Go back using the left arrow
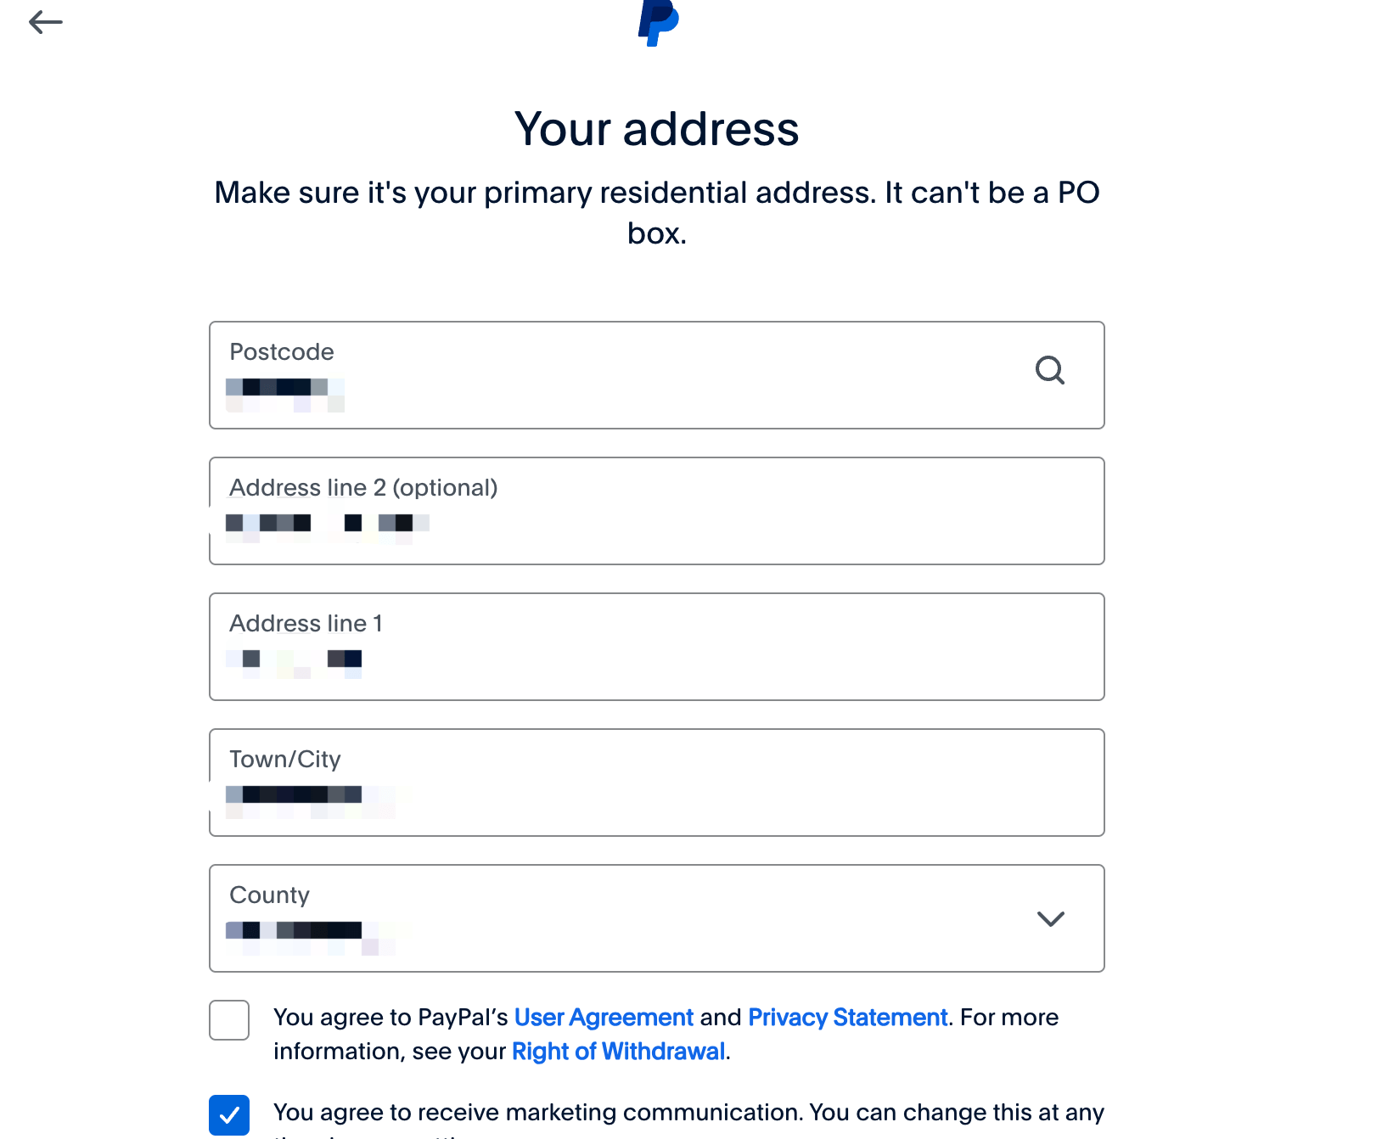 tap(46, 22)
